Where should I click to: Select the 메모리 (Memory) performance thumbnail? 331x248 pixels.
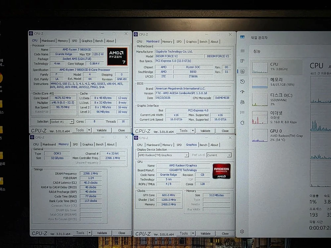tap(260, 83)
